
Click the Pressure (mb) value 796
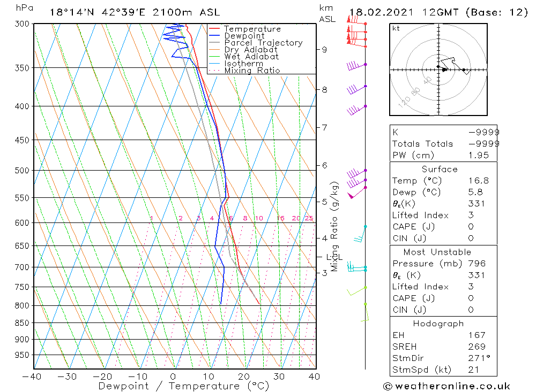point(477,264)
